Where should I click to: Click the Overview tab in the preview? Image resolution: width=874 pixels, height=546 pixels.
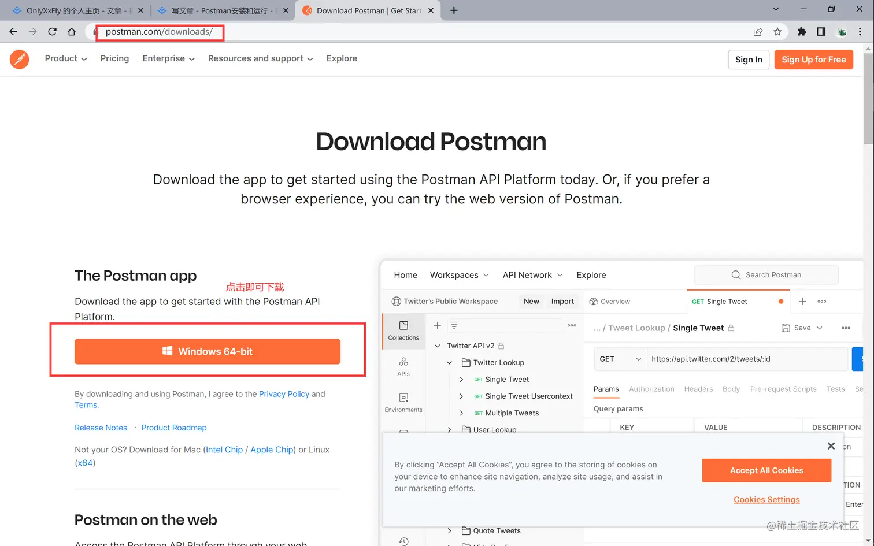pos(609,302)
